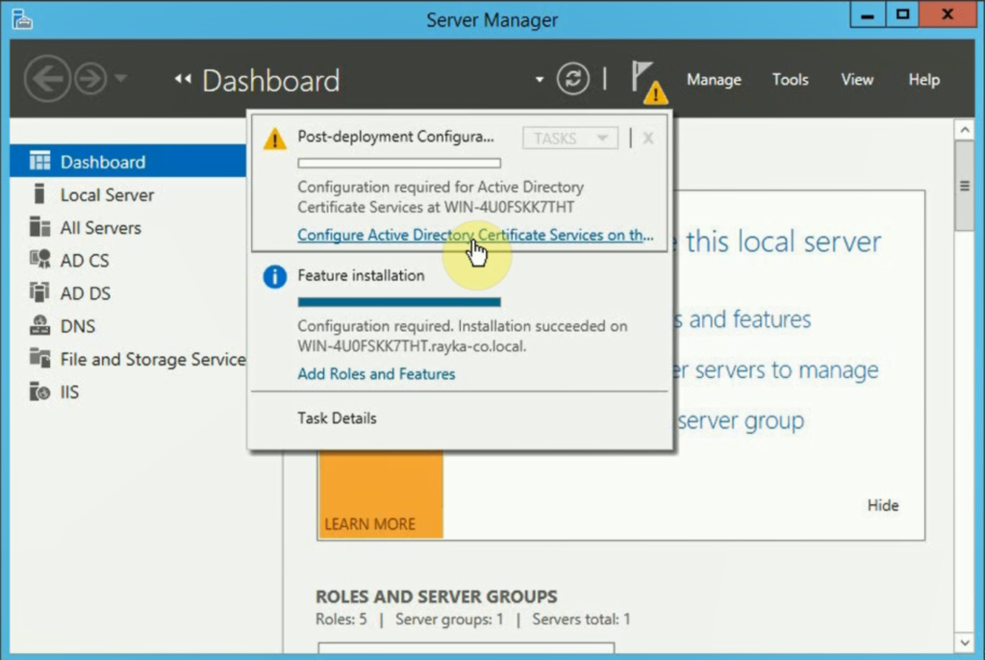Dismiss the Post-deployment Configuration notification
This screenshot has width=985, height=660.
tap(648, 138)
